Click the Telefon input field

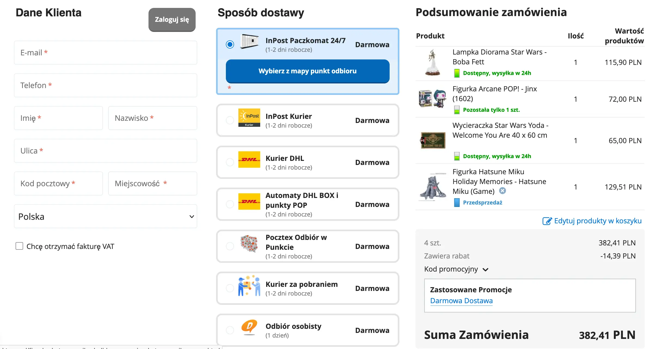(105, 85)
